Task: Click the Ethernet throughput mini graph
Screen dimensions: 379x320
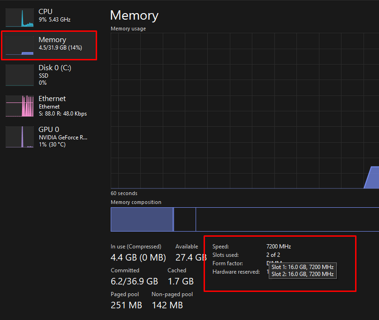Action: coord(19,106)
